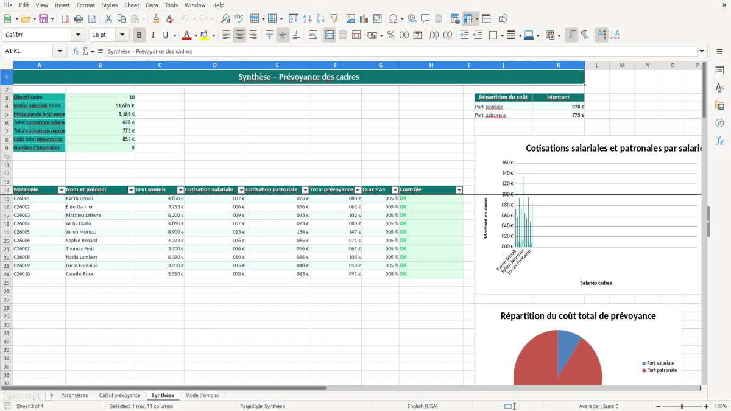Expand the formula bar
The image size is (731, 411).
tap(702, 51)
